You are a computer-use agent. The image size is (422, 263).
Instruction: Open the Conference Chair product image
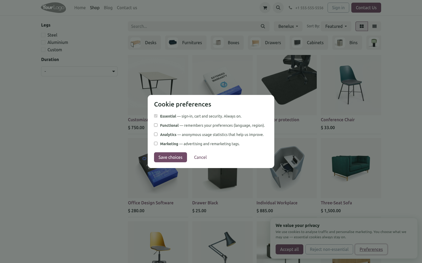click(351, 85)
